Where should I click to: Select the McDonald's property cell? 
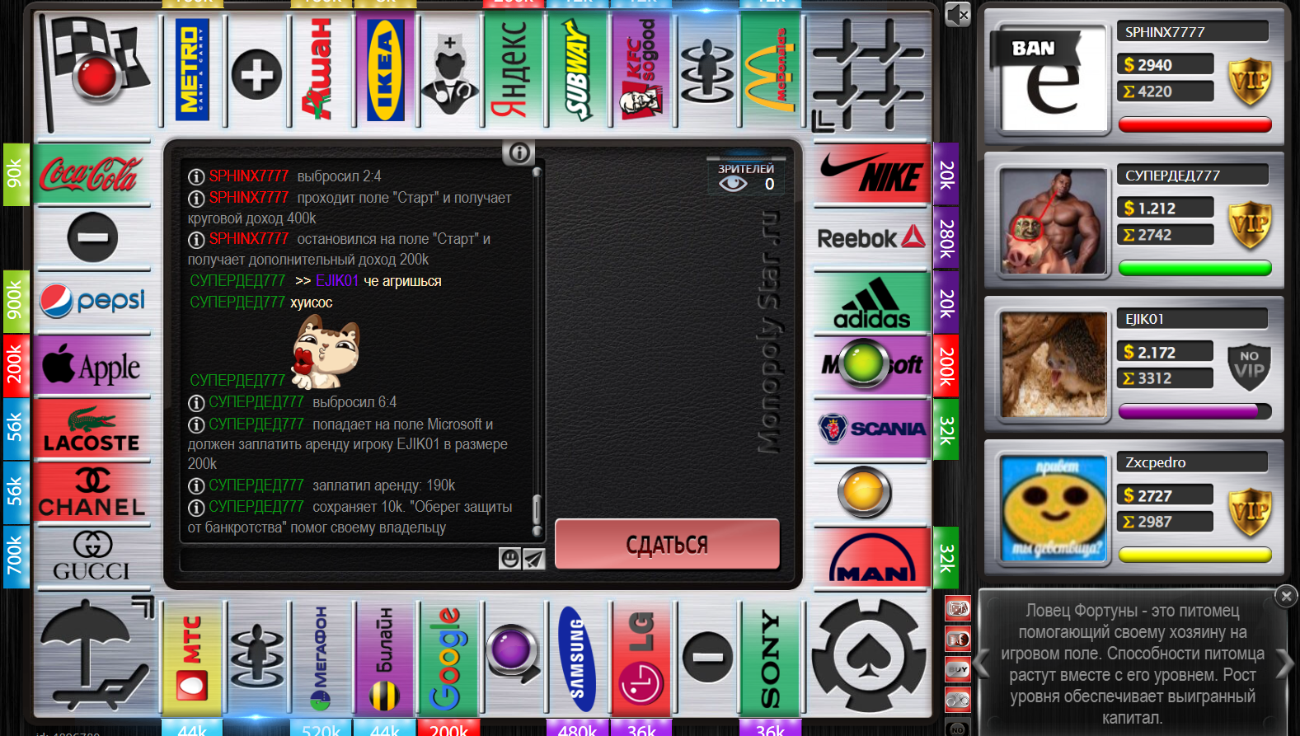coord(771,71)
